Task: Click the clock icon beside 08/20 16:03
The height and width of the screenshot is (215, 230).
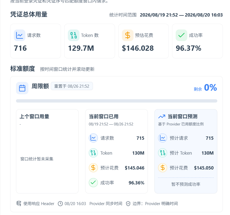Action: 60,203
